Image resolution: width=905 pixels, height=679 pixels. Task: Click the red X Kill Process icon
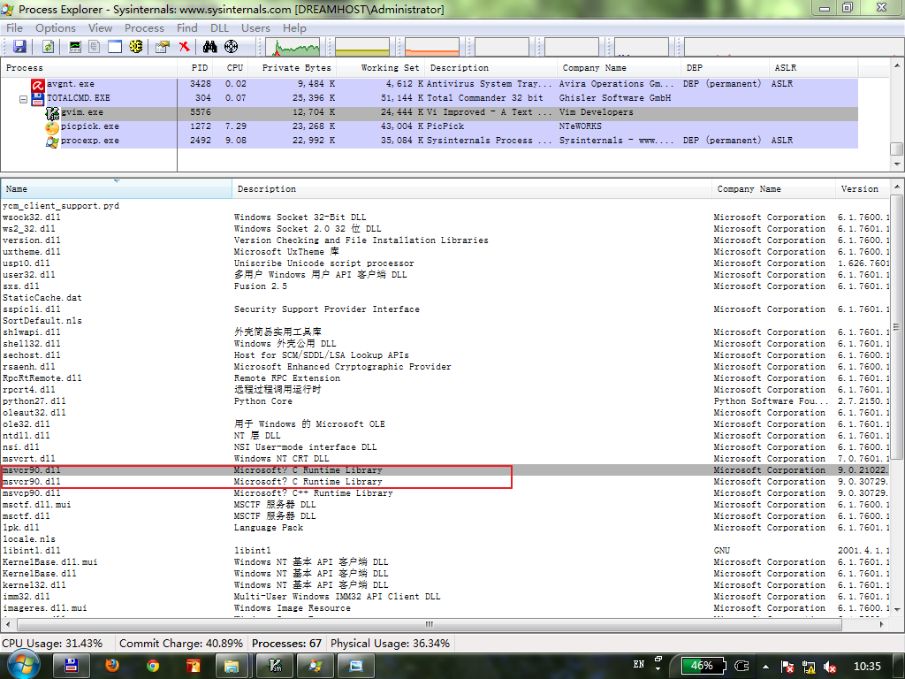pos(184,47)
